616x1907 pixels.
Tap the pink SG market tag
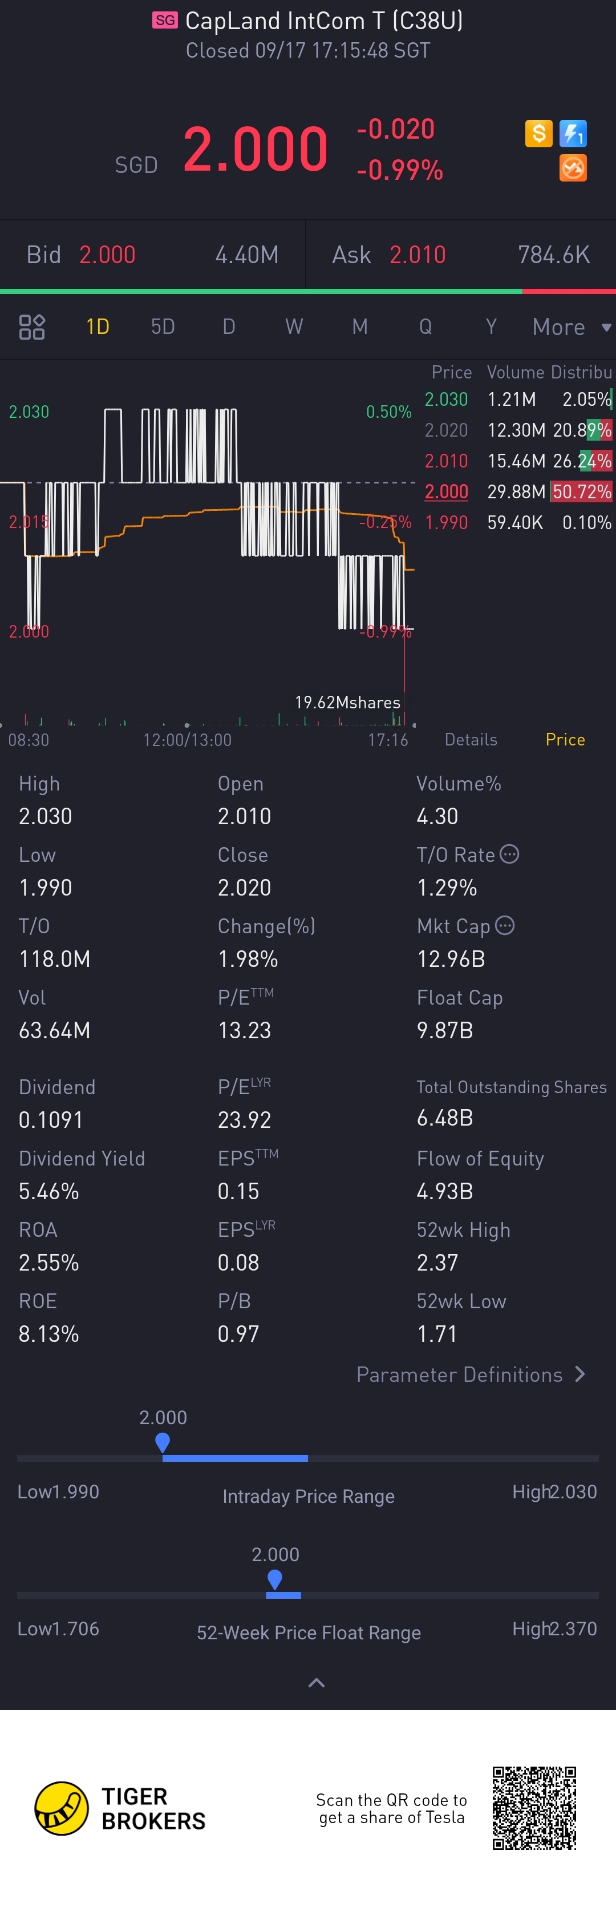pyautogui.click(x=165, y=20)
